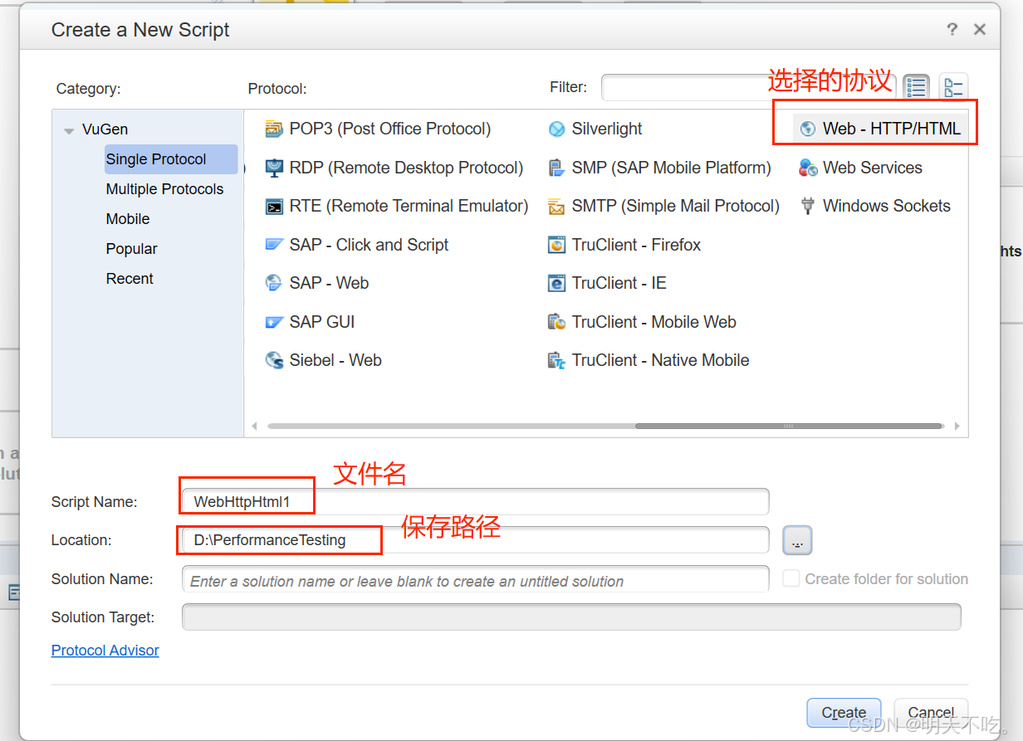
Task: Click the "TruClient - Native Mobile" label
Action: [661, 360]
